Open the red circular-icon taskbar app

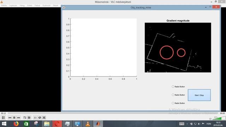57,124
